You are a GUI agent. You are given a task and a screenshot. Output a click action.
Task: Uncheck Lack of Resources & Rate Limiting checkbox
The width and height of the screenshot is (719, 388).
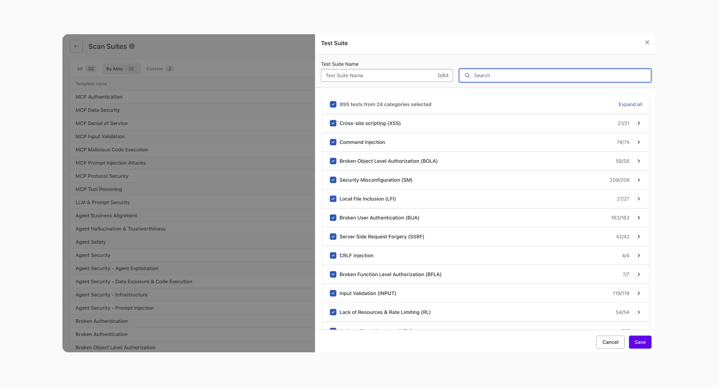click(333, 312)
